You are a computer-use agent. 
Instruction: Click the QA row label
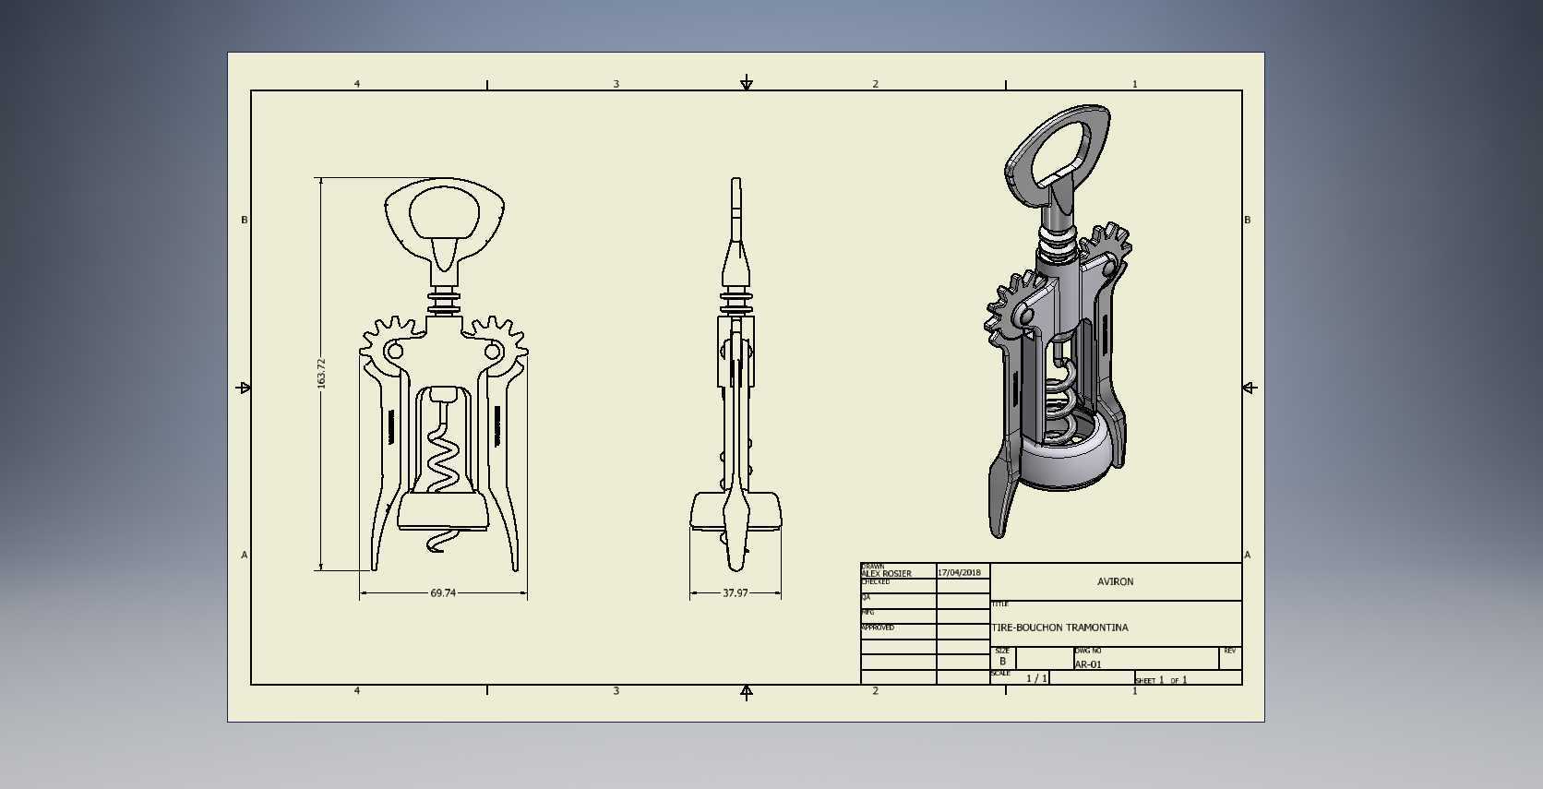tap(866, 597)
